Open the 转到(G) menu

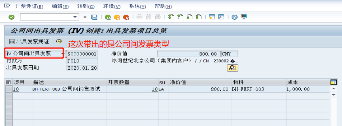(86, 7)
